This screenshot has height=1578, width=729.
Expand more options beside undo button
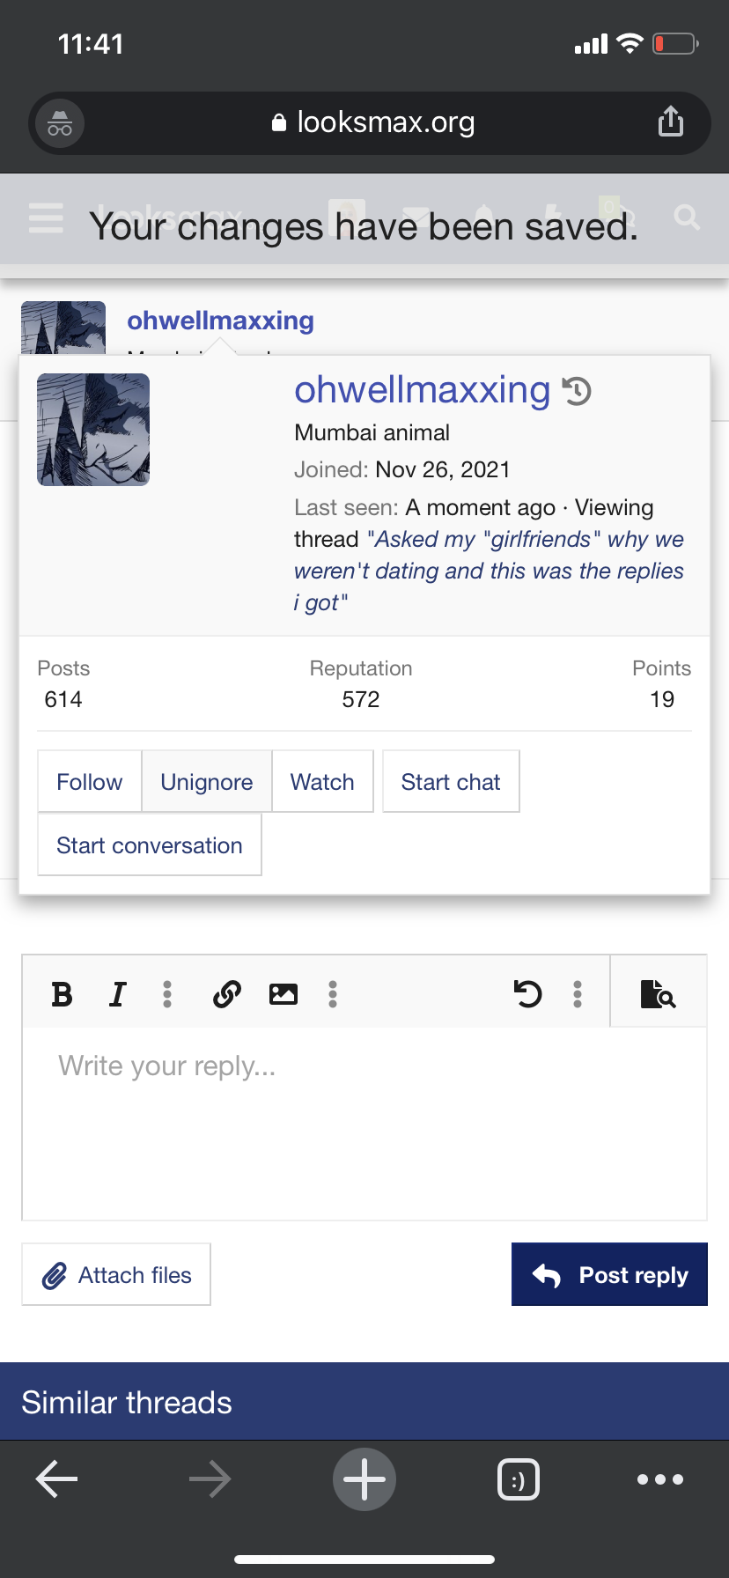pyautogui.click(x=578, y=994)
